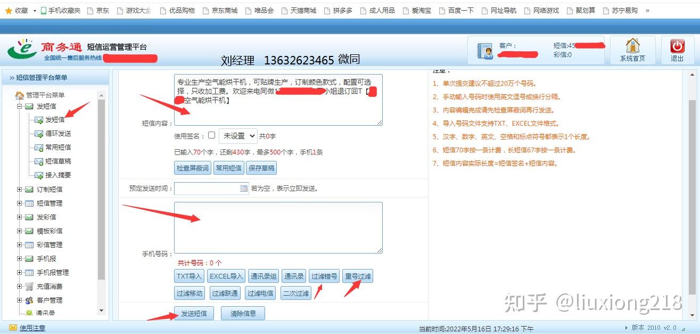Expand the 模板彩信 tree node
The width and height of the screenshot is (700, 334).
(20, 231)
